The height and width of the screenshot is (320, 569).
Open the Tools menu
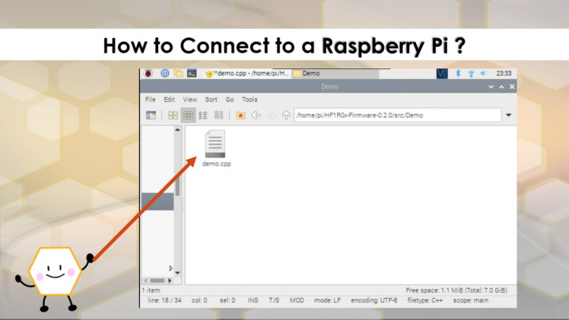(x=250, y=100)
